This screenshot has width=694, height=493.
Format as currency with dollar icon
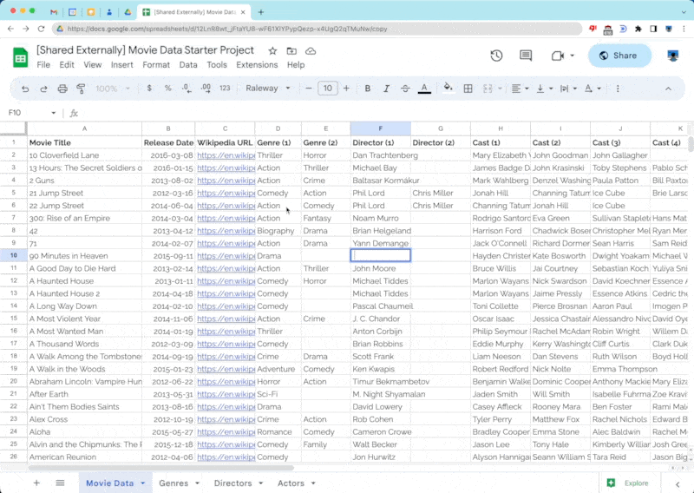tap(149, 89)
